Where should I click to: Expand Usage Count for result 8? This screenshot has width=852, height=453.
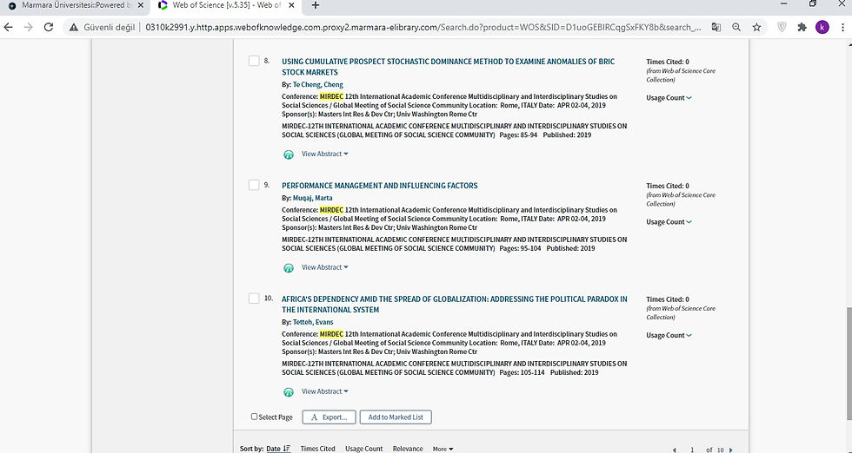pyautogui.click(x=669, y=98)
